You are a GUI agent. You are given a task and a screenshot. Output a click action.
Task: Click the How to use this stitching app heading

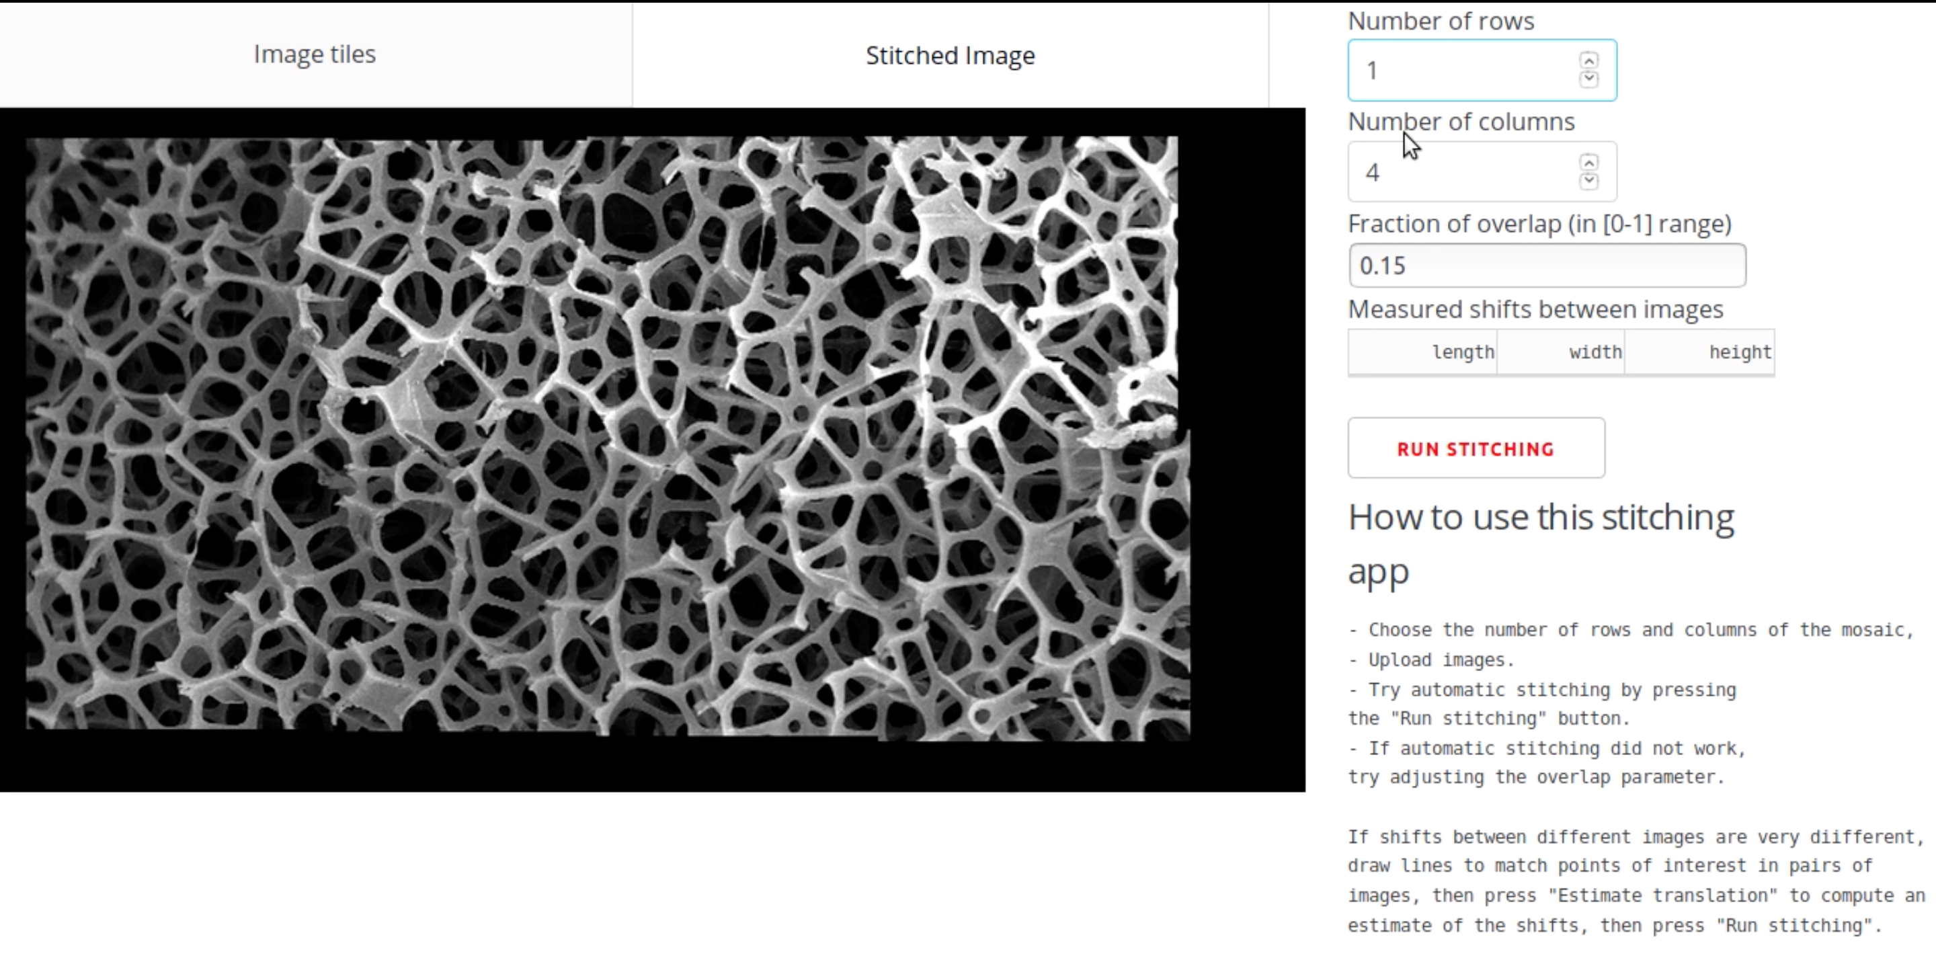pos(1541,543)
